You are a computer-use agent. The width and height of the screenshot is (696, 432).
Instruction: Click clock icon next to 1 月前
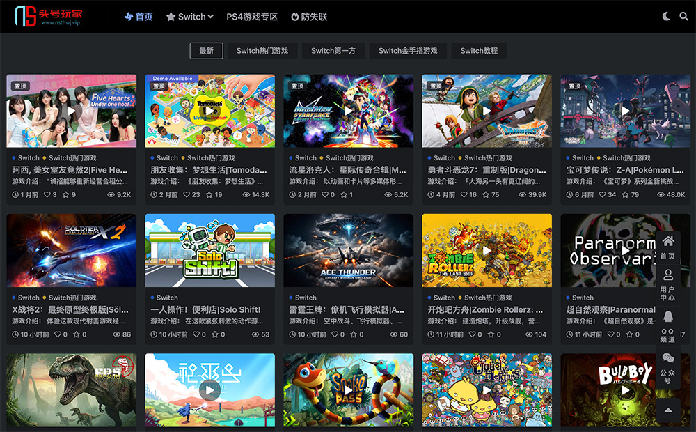pos(15,194)
